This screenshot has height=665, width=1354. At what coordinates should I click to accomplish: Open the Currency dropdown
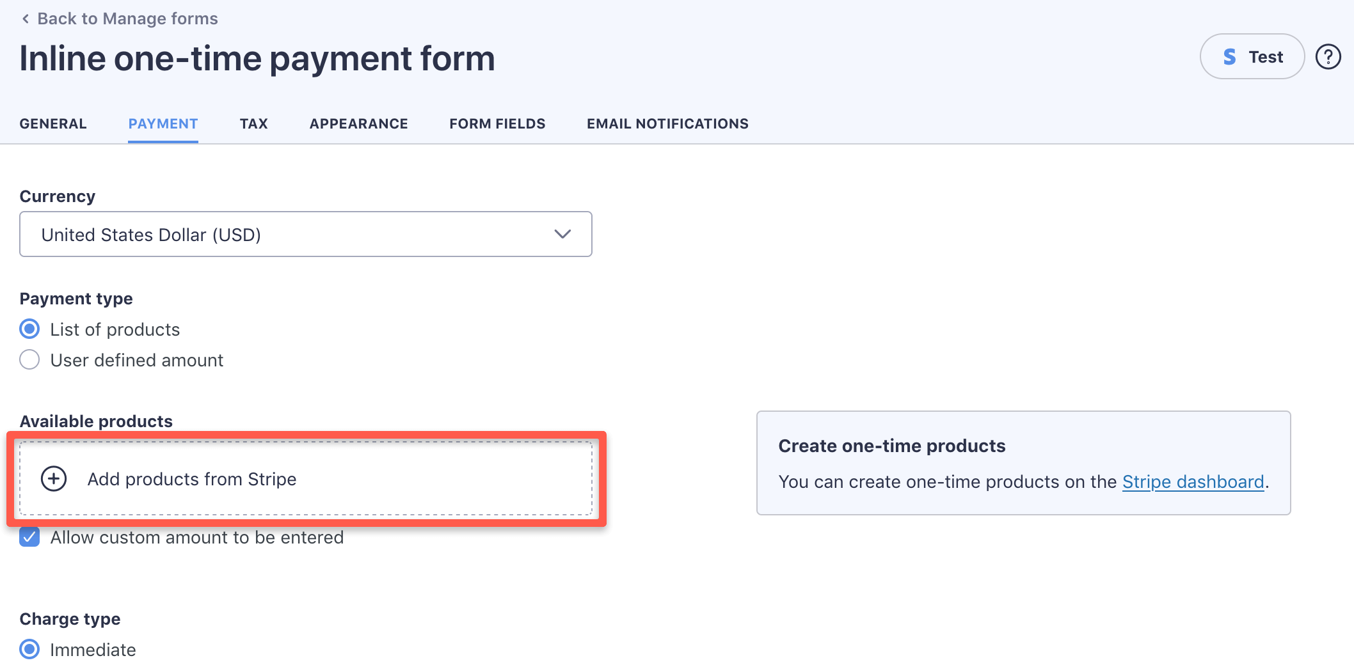pos(305,234)
